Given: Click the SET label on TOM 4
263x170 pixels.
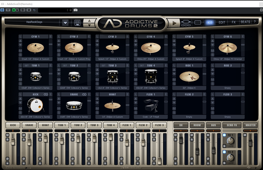Looking at the screenshot, I should click(142, 66).
